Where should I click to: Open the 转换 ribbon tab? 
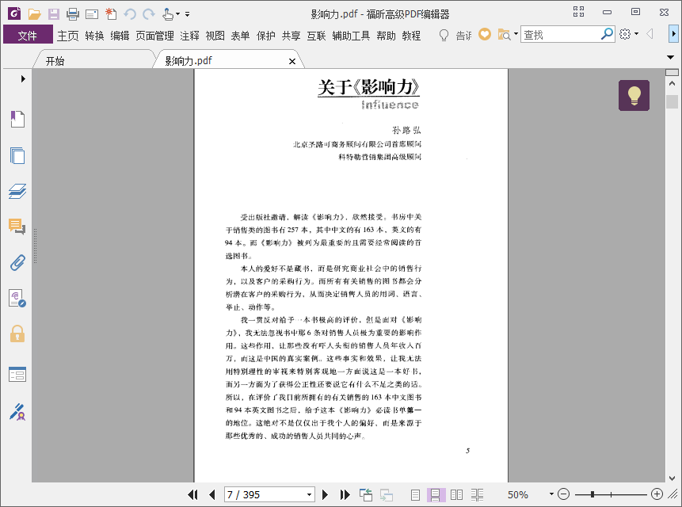pos(95,36)
